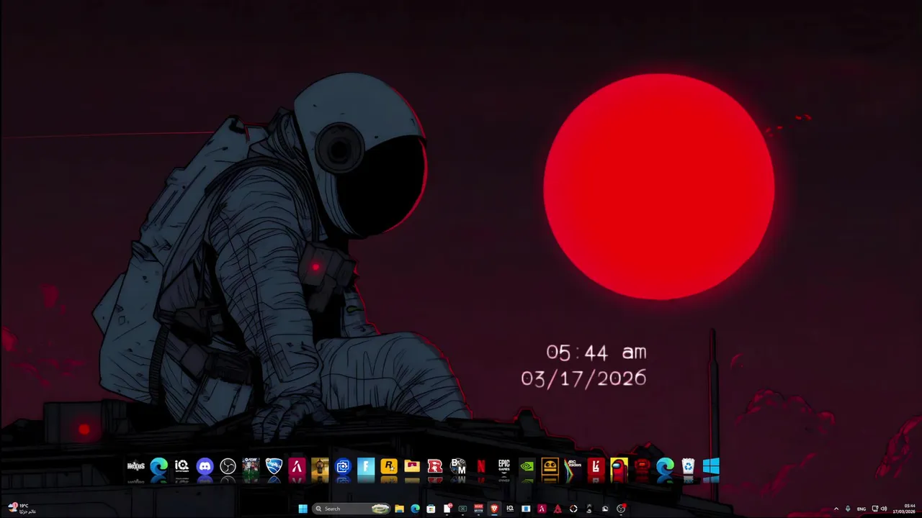This screenshot has height=518, width=922.
Task: Click the blue Windows logo in dock
Action: pyautogui.click(x=711, y=467)
